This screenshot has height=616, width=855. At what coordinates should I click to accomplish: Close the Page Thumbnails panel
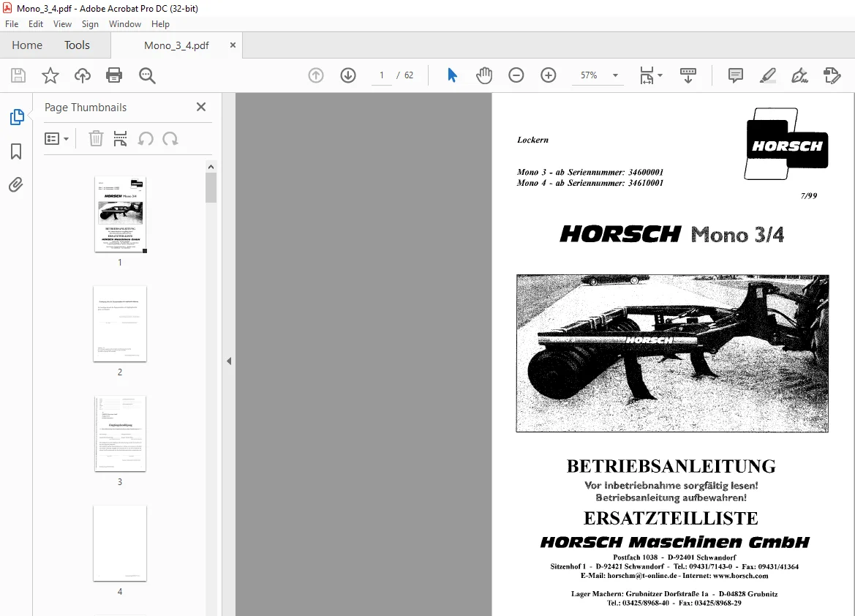201,107
